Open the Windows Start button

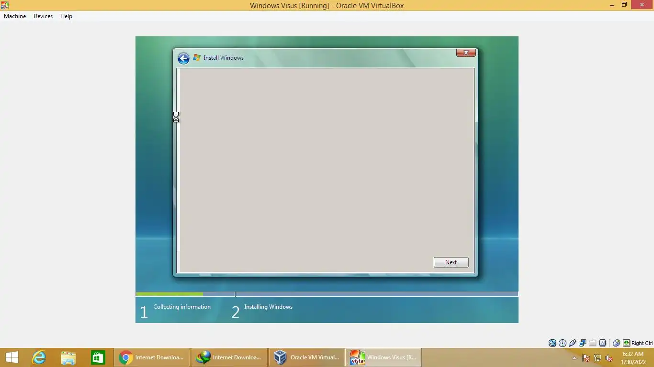(x=12, y=357)
